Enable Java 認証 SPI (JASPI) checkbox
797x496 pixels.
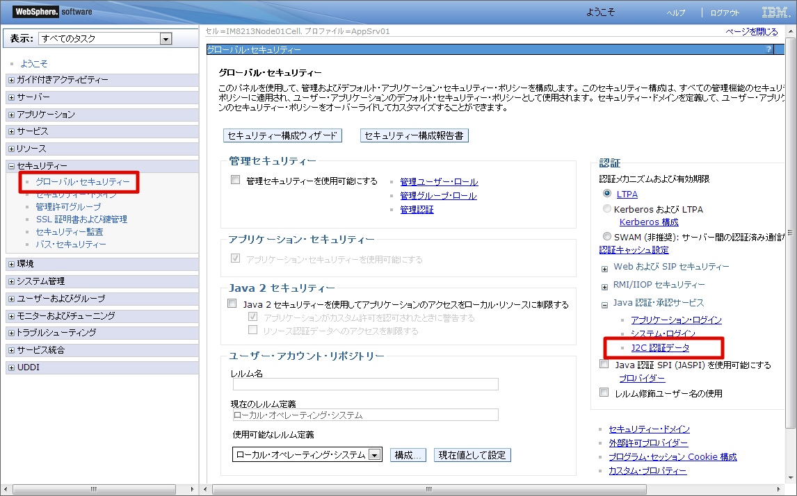point(604,364)
